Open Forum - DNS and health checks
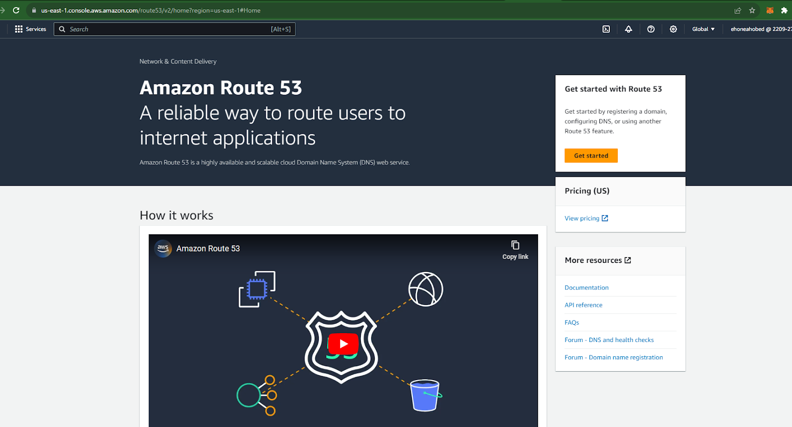Viewport: 792px width, 427px height. pos(609,340)
